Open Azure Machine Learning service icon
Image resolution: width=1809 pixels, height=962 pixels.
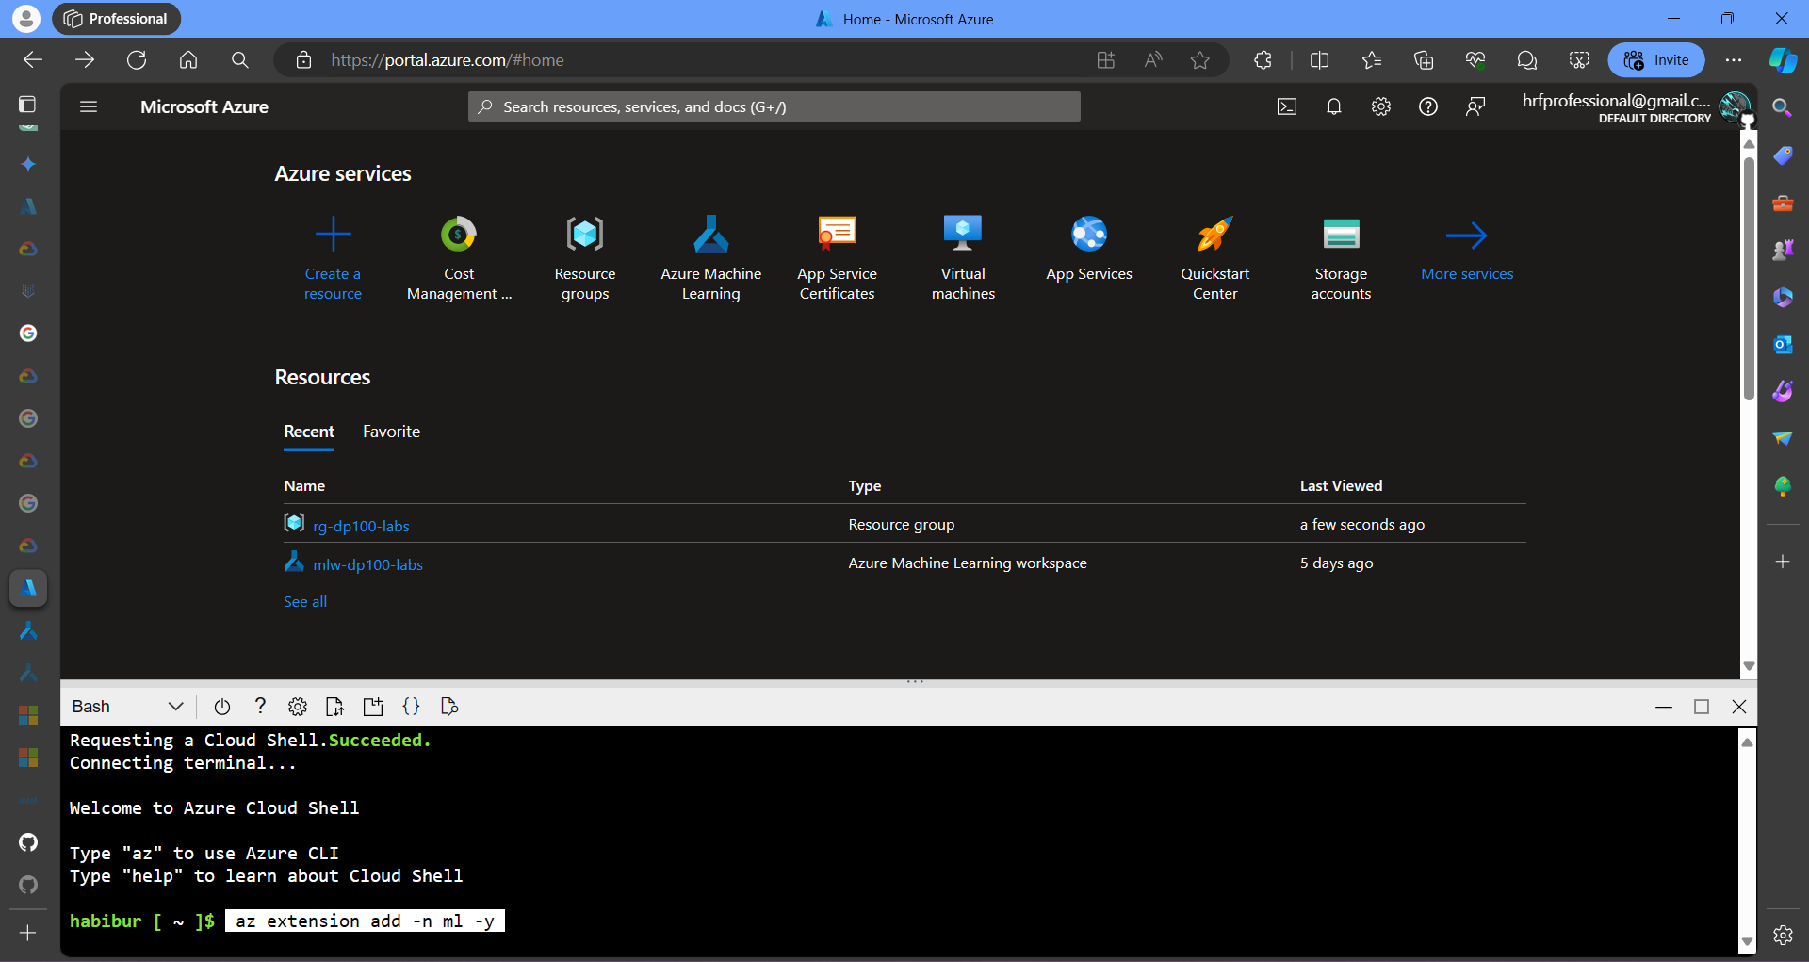[x=711, y=234]
